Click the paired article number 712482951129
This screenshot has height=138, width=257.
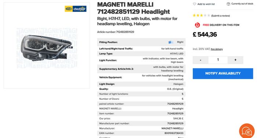[x=175, y=104]
